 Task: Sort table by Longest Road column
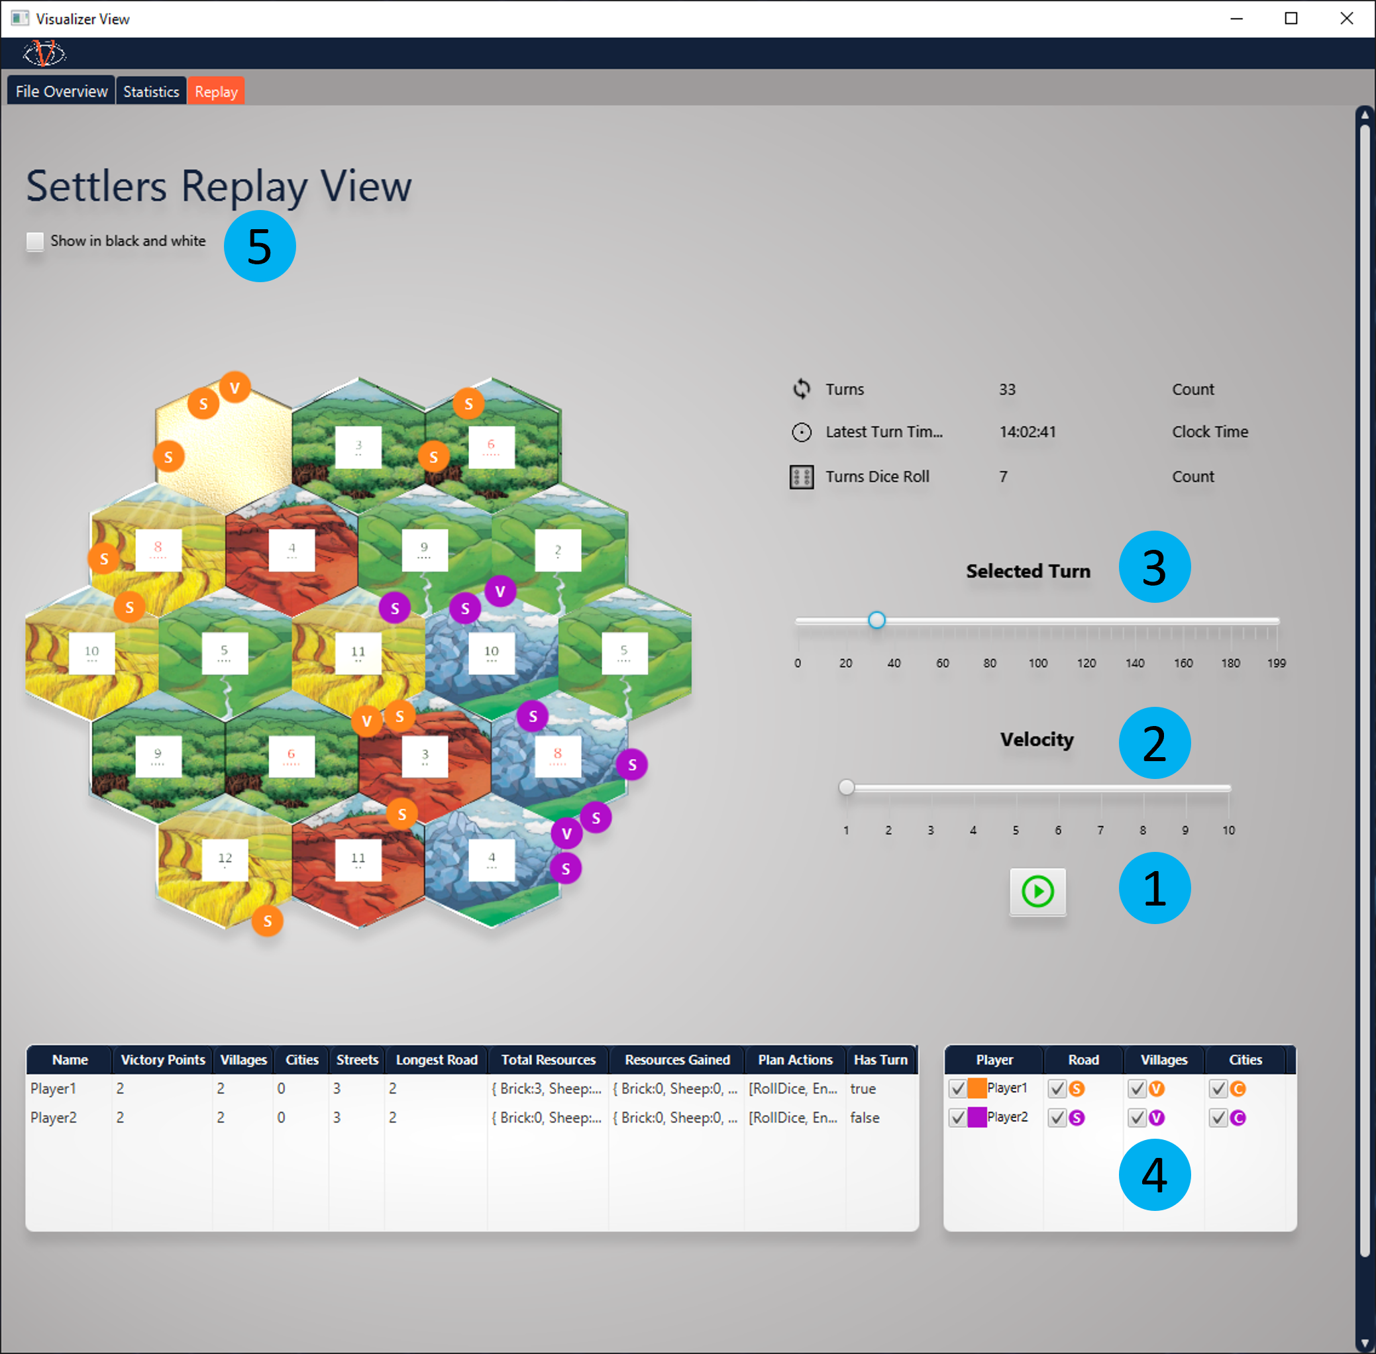437,1059
